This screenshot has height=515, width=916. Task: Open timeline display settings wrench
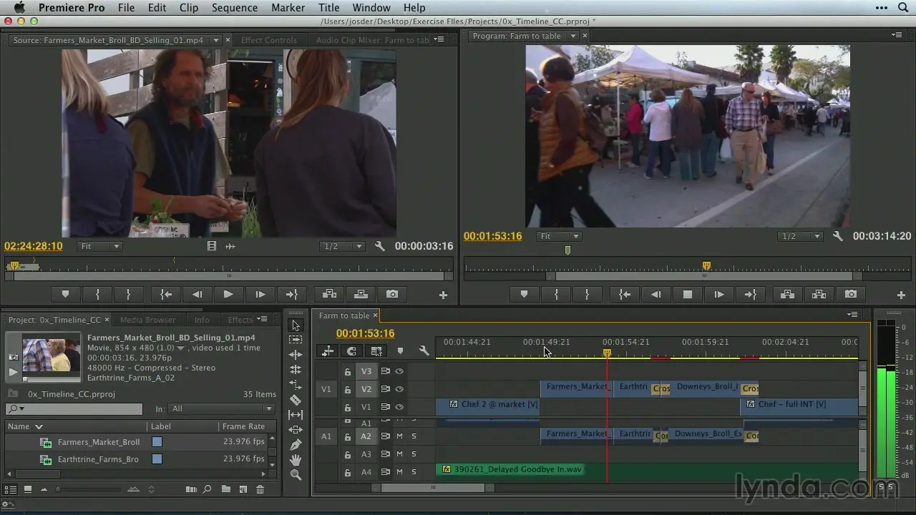tap(424, 351)
